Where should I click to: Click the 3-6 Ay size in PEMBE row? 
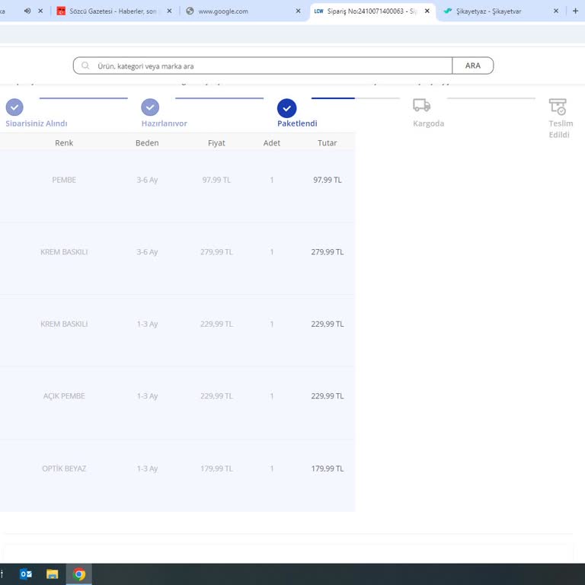click(x=147, y=180)
